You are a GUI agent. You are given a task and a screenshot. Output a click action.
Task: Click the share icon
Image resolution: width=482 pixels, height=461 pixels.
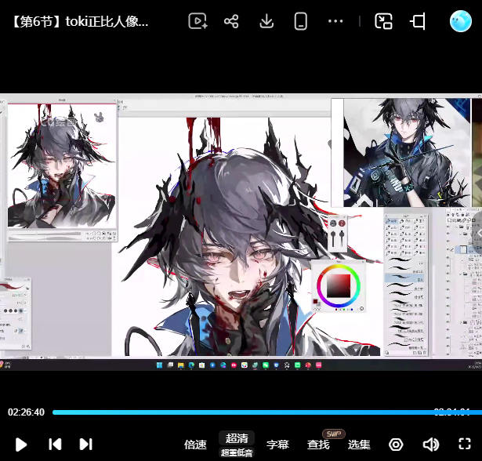231,21
